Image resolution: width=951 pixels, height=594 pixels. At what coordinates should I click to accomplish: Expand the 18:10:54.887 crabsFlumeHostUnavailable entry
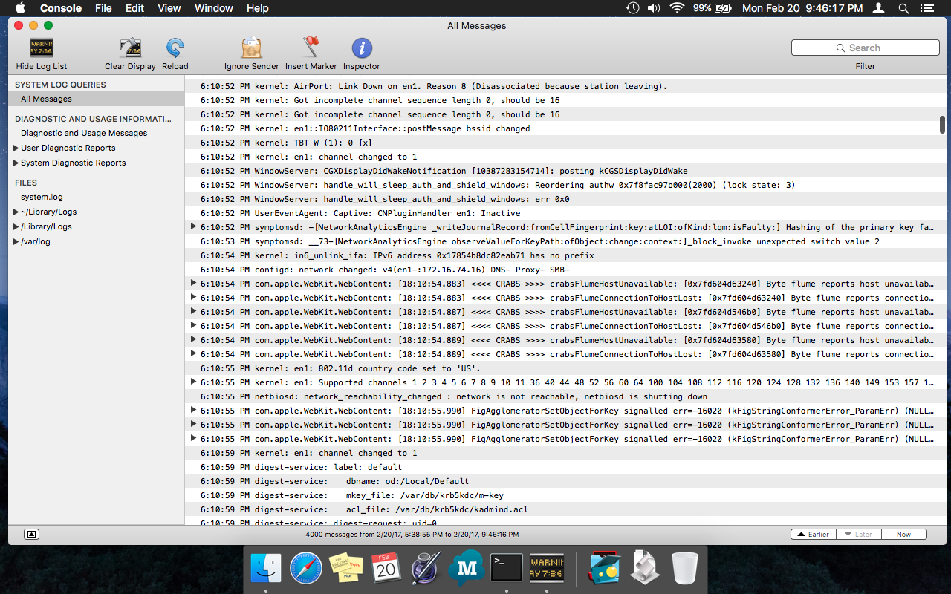[x=194, y=311]
